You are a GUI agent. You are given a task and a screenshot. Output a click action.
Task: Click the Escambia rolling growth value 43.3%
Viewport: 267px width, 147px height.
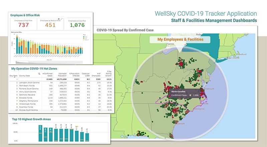pyautogui.click(x=109, y=107)
